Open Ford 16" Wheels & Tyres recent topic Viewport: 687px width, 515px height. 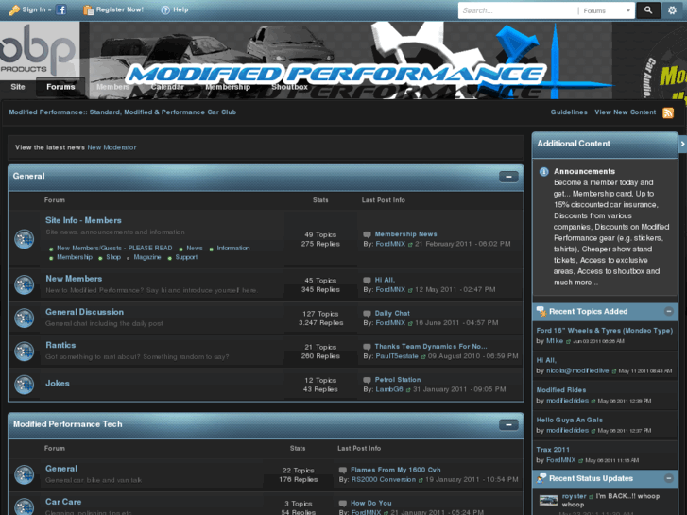pos(604,331)
